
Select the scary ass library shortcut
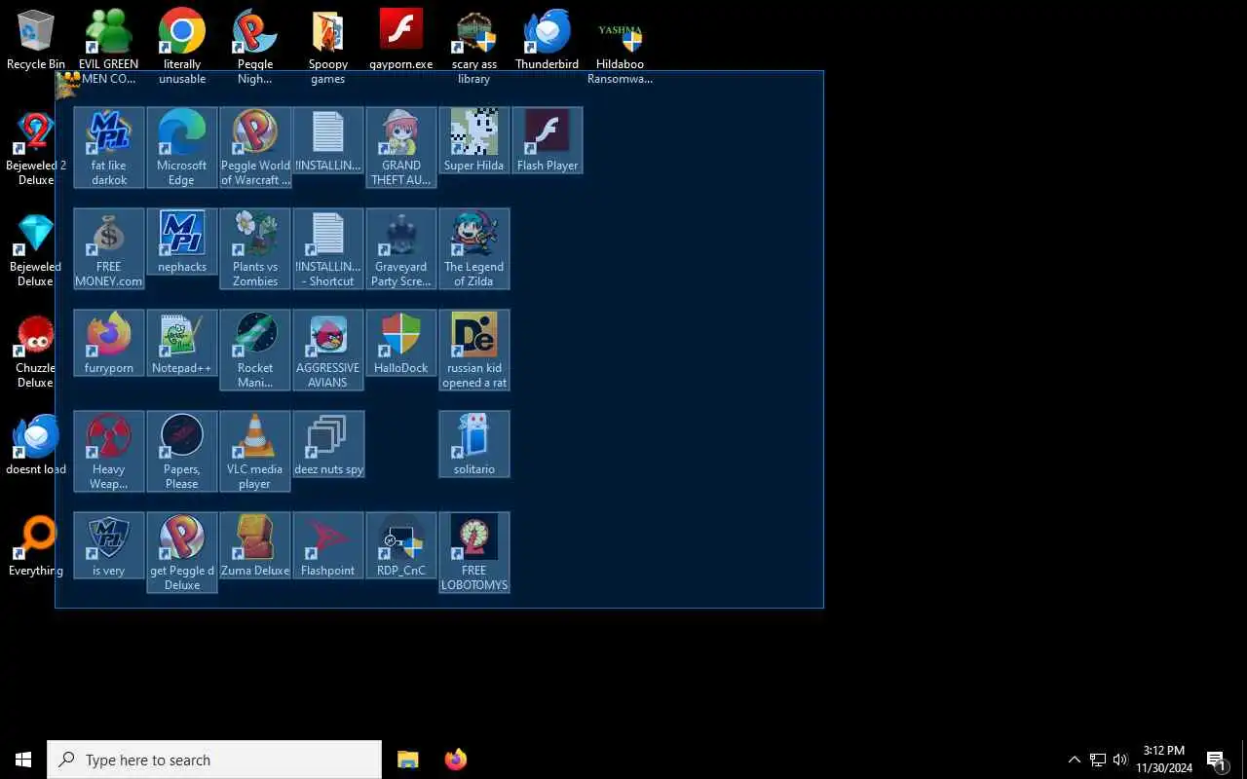(x=474, y=47)
